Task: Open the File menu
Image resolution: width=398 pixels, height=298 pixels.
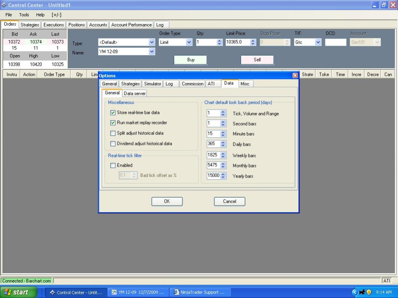Action: click(x=9, y=15)
